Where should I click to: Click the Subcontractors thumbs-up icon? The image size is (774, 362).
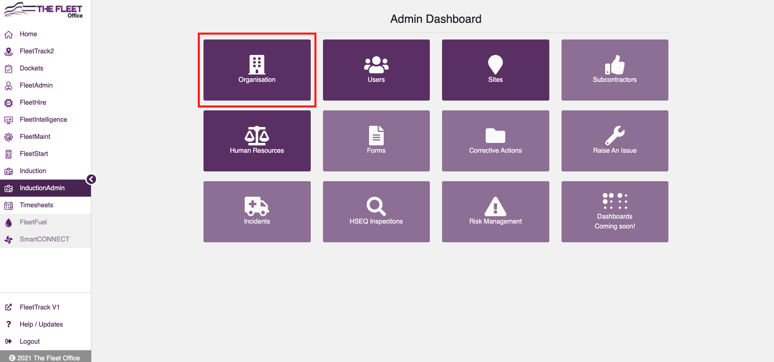click(x=615, y=64)
